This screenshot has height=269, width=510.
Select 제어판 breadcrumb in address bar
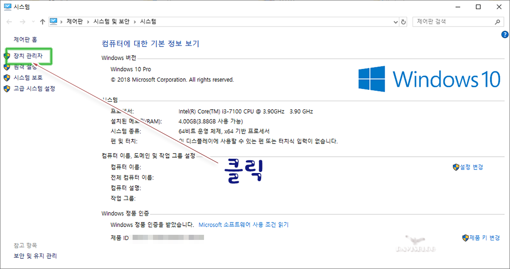74,21
